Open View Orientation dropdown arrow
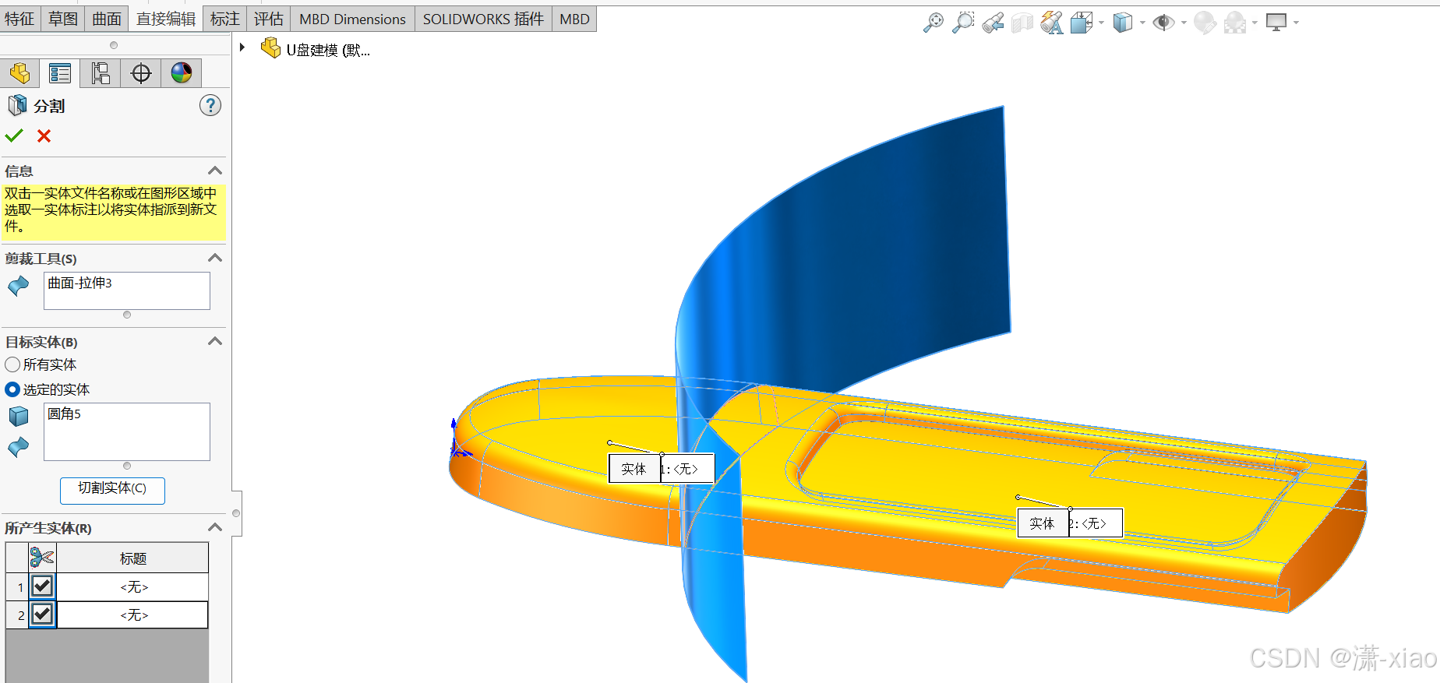The width and height of the screenshot is (1440, 683). 1101,23
